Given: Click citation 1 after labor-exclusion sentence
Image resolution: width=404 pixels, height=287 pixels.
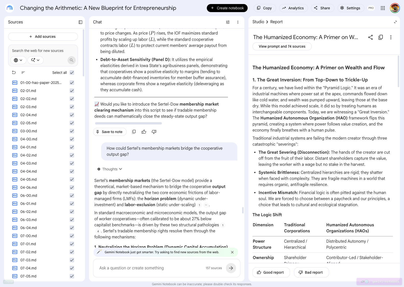Looking at the screenshot, I should tap(199, 205).
